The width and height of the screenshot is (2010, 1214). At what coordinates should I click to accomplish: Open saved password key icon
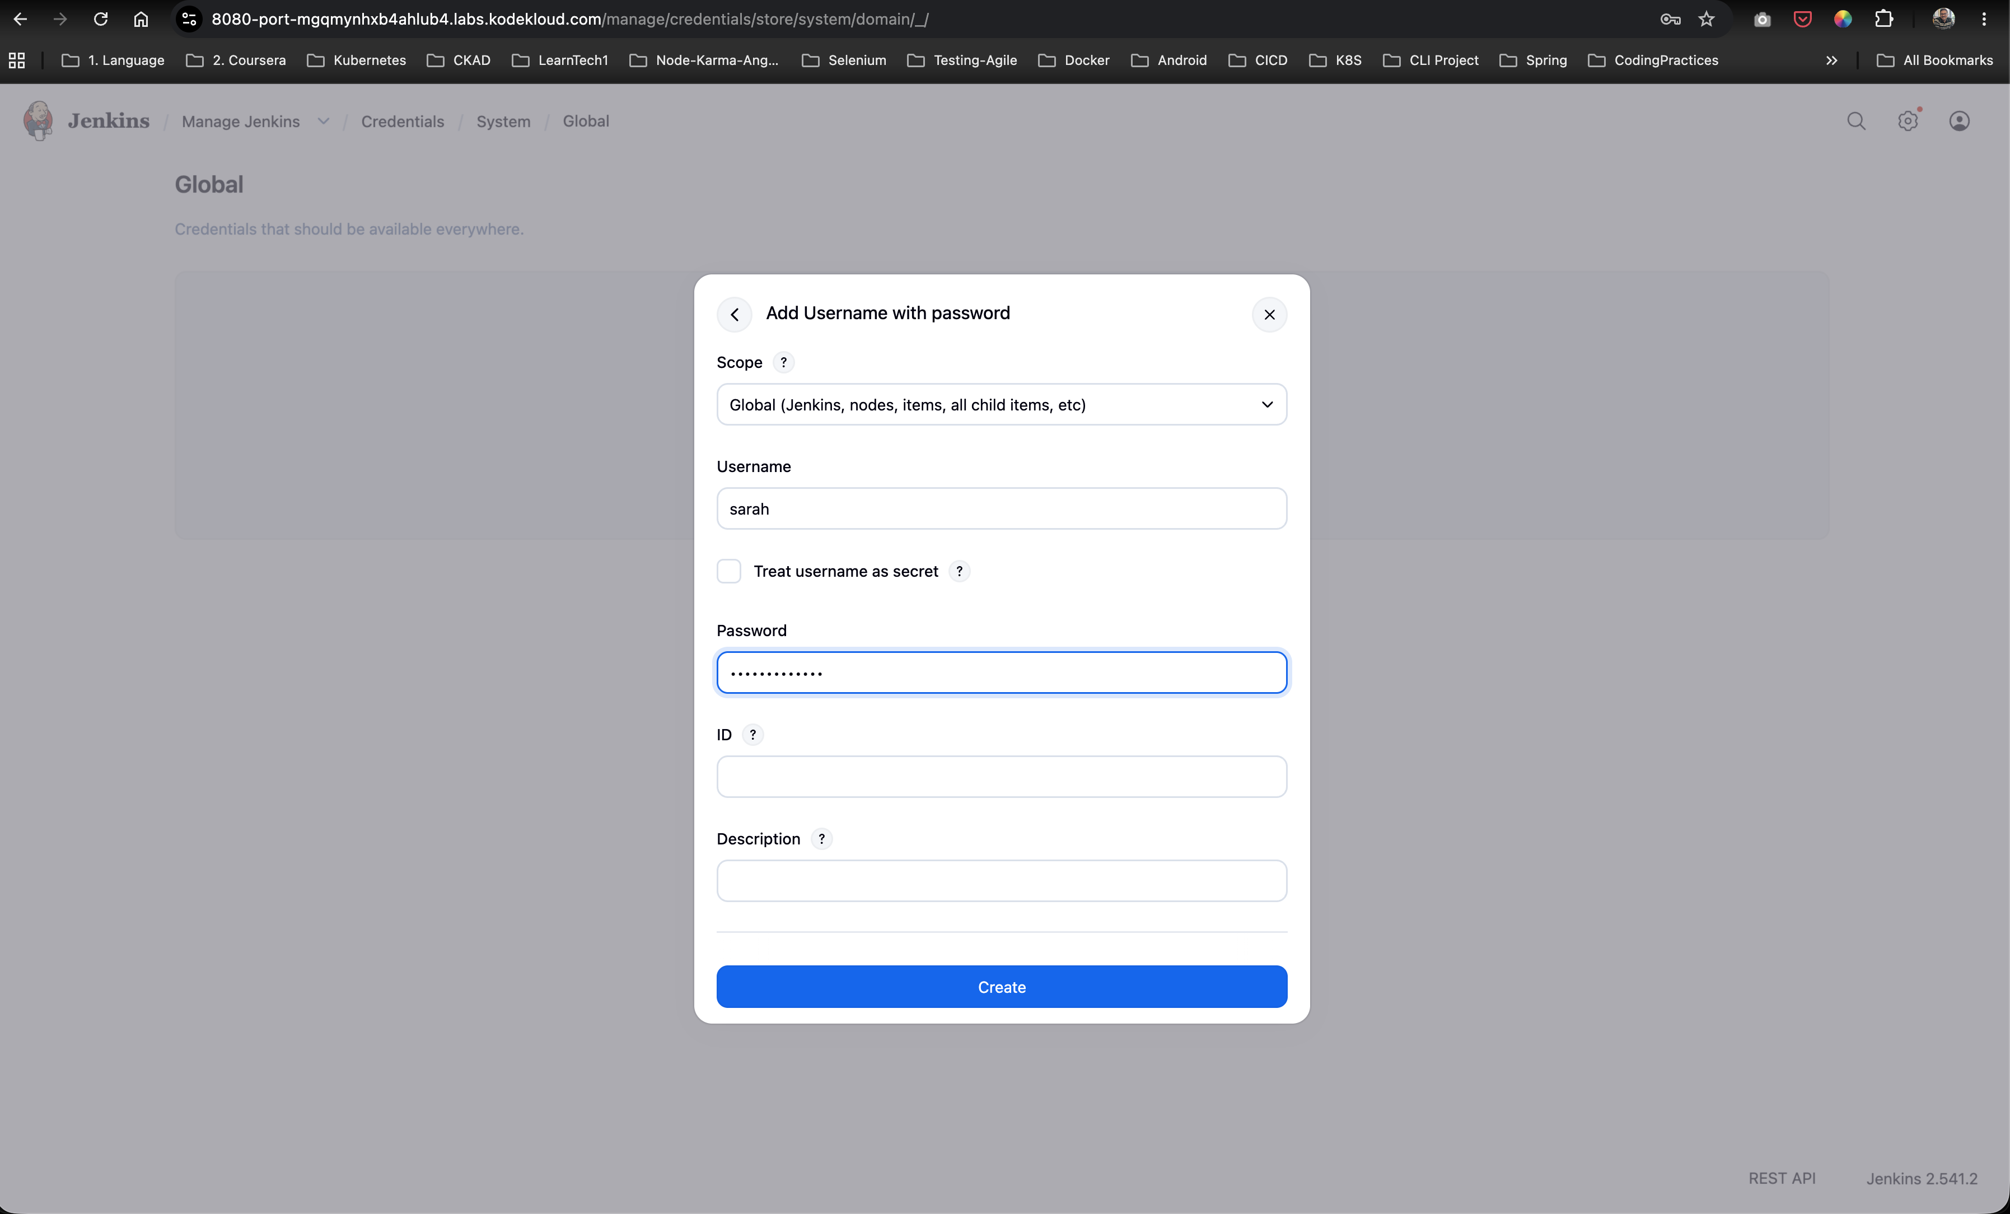tap(1670, 19)
